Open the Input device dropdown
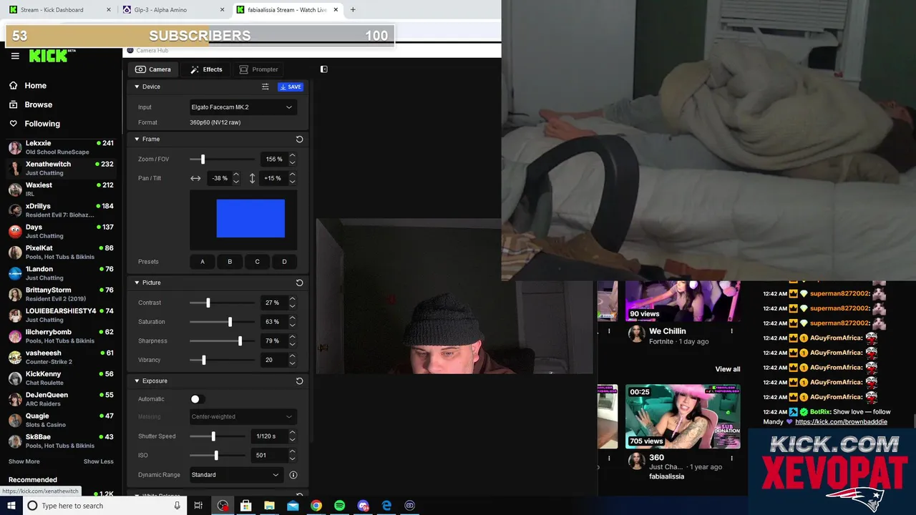Image resolution: width=916 pixels, height=515 pixels. pos(243,107)
